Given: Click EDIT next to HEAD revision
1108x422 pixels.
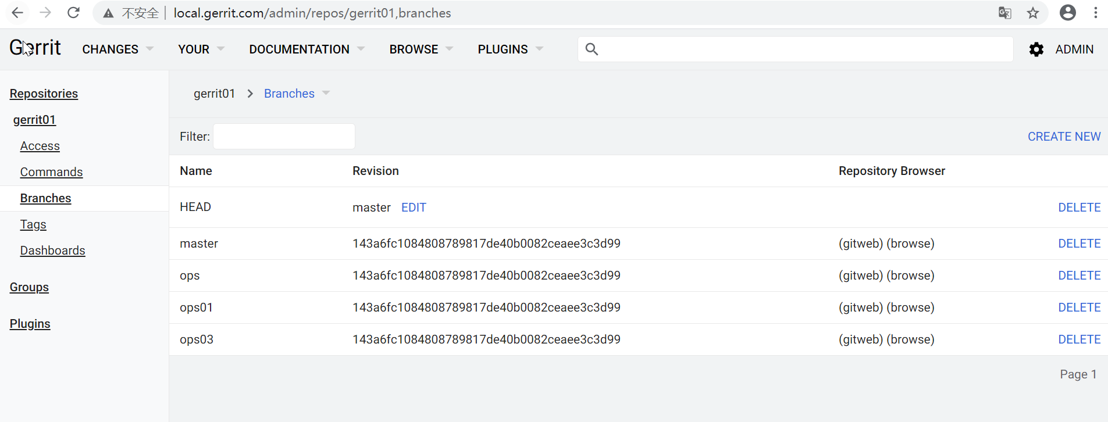Looking at the screenshot, I should [x=414, y=208].
